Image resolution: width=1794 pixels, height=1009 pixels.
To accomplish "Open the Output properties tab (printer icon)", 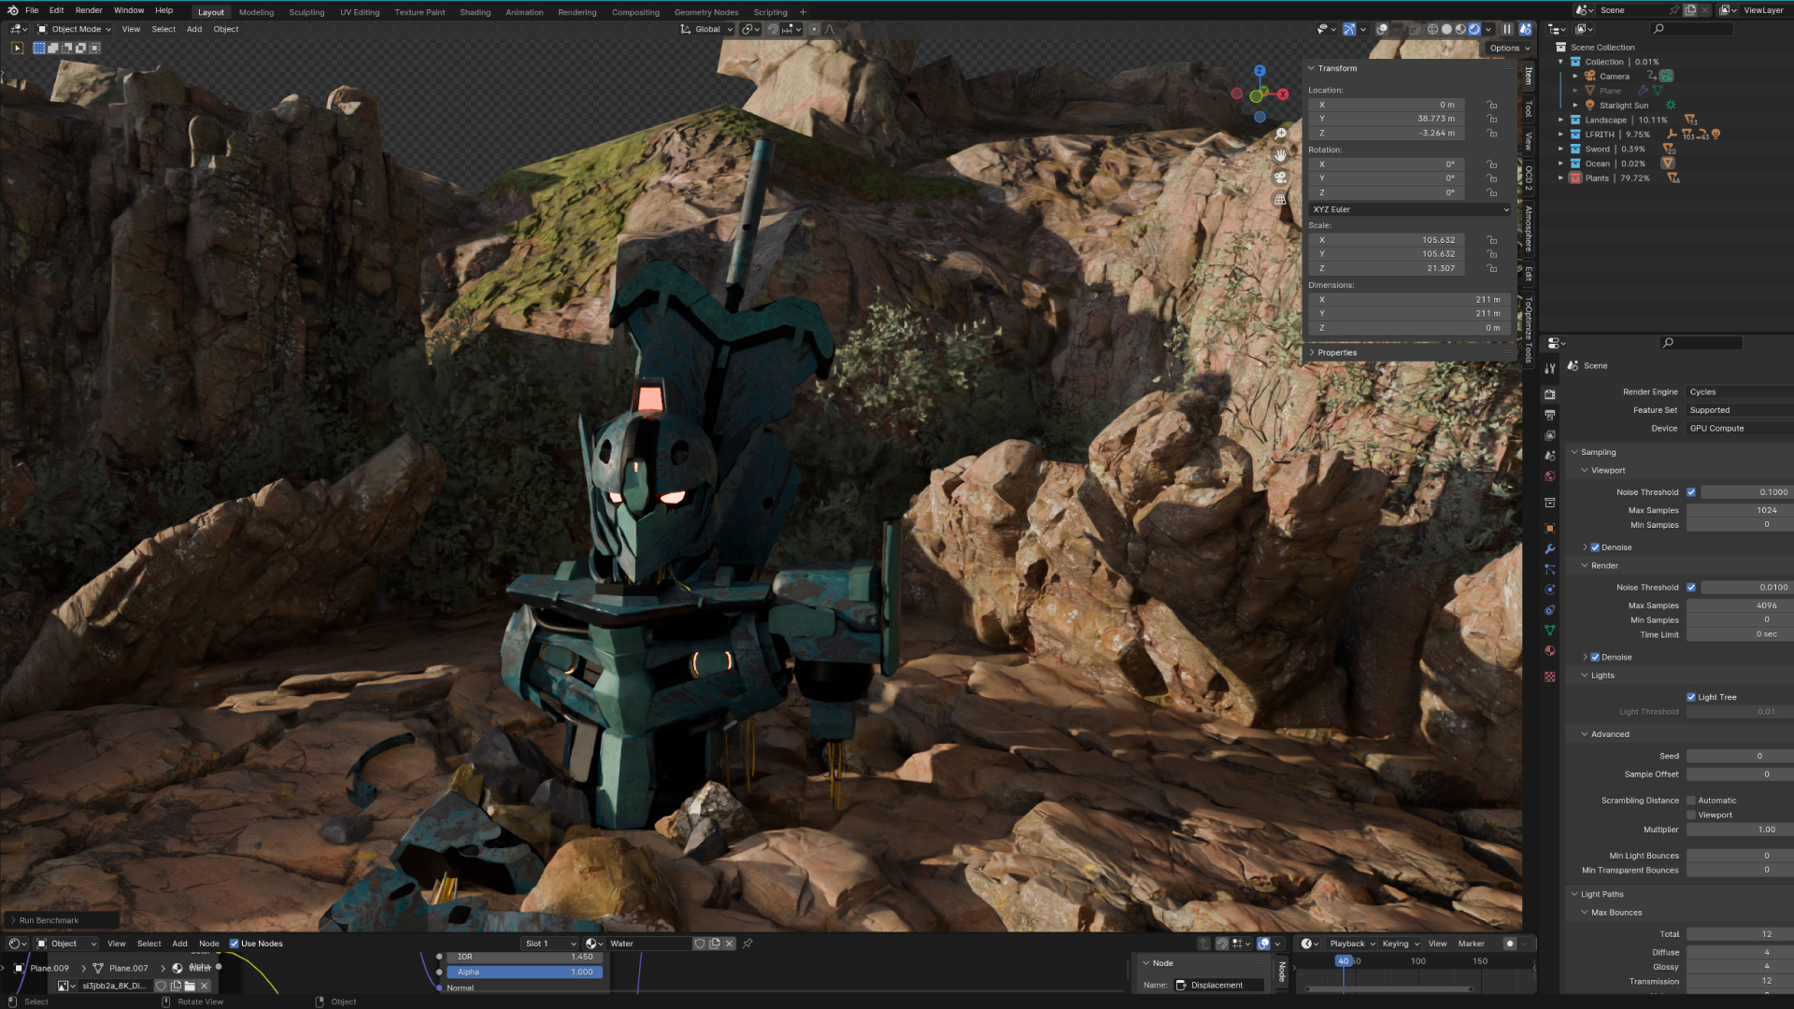I will pyautogui.click(x=1550, y=415).
